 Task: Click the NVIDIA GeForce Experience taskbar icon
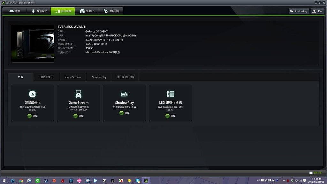click(146, 181)
